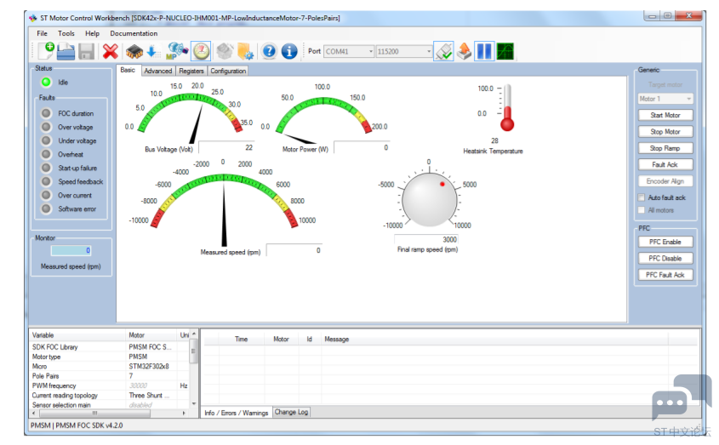Click the Bus Voltage value field

click(x=226, y=147)
